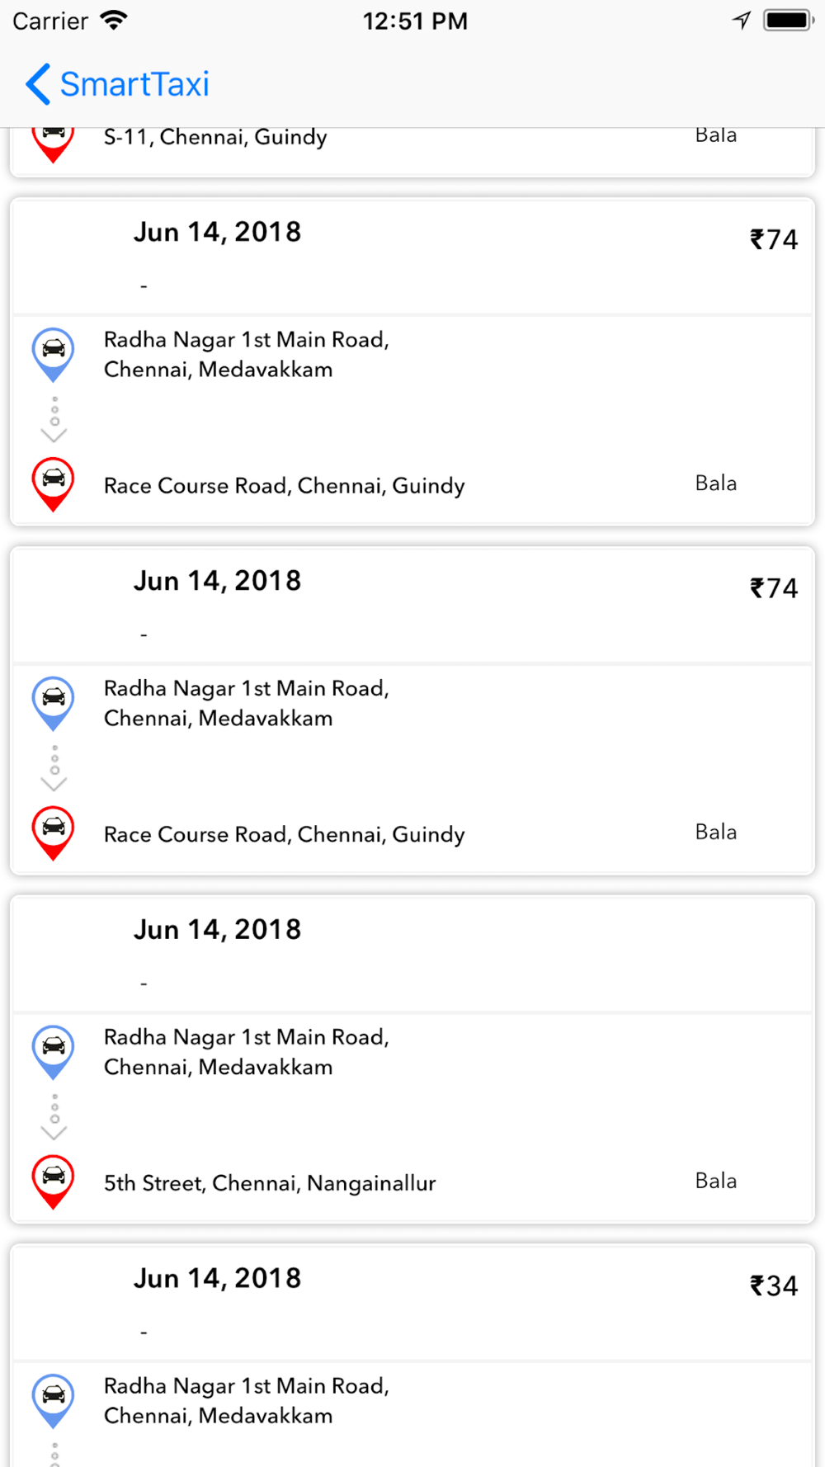Tap red drop pin beside 5th Street
This screenshot has height=1467, width=825.
click(x=54, y=1182)
